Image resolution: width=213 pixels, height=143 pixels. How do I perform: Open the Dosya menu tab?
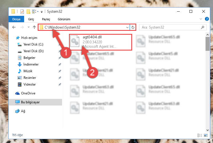pyautogui.click(x=16, y=19)
